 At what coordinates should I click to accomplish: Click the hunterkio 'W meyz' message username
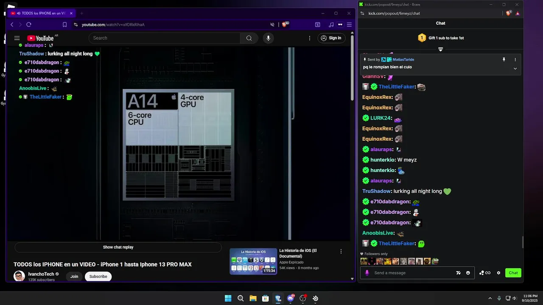point(383,160)
